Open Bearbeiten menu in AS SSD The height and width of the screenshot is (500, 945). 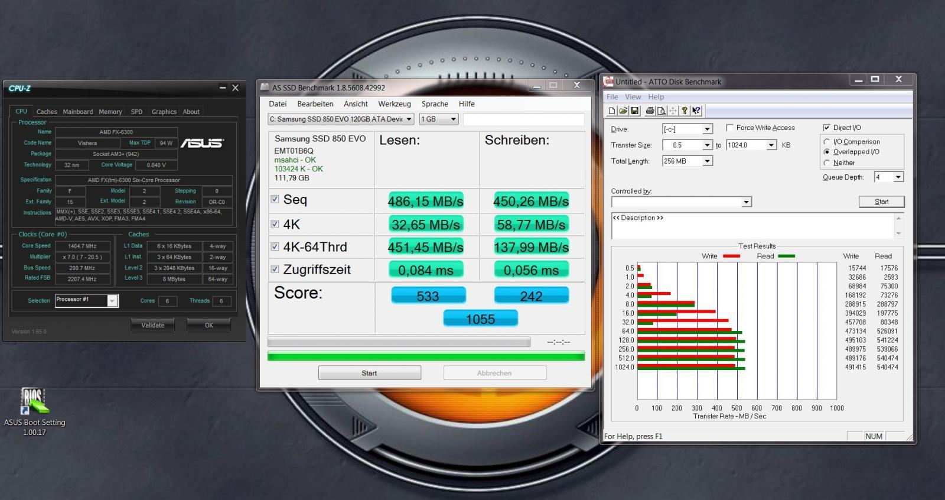point(315,103)
